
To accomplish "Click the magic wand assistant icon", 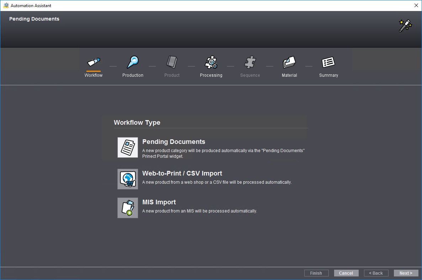I will (405, 26).
